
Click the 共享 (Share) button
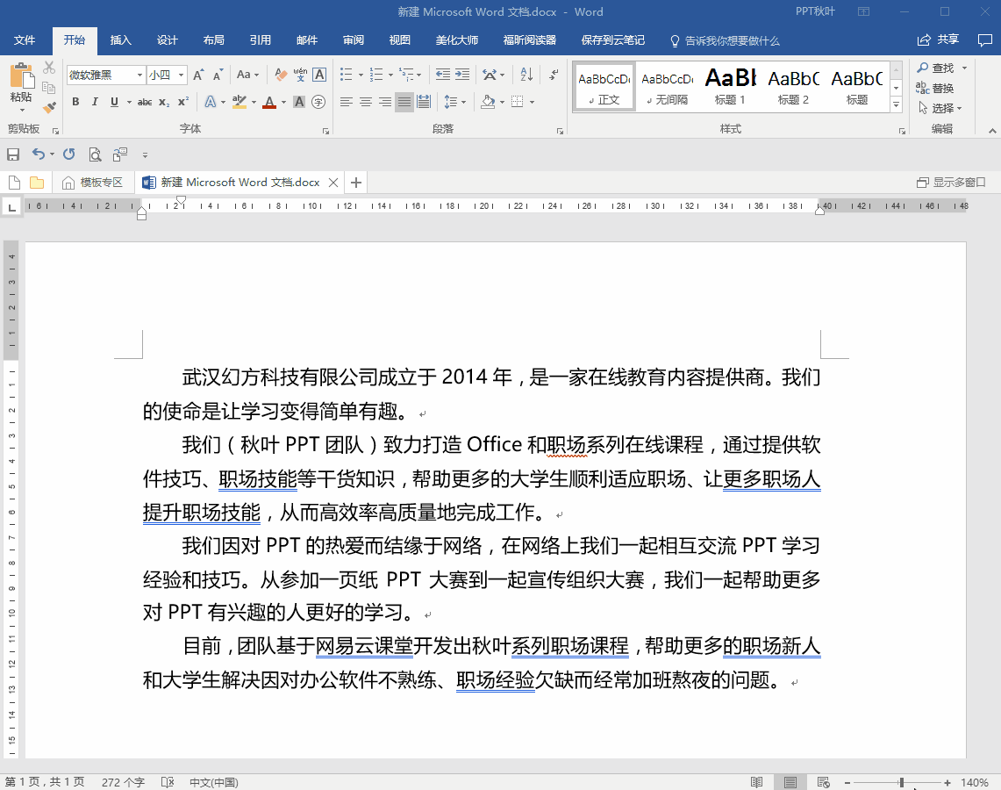(939, 39)
